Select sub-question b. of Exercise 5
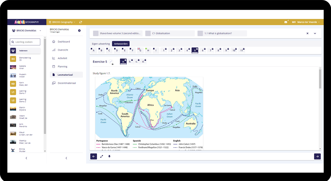Image resolution: width=331 pixels, height=181 pixels. (130, 62)
